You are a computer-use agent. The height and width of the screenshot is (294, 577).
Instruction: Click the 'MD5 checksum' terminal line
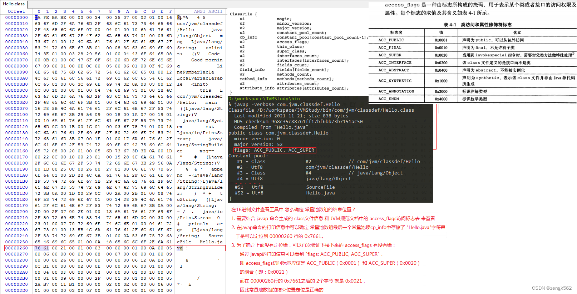tap(299, 122)
